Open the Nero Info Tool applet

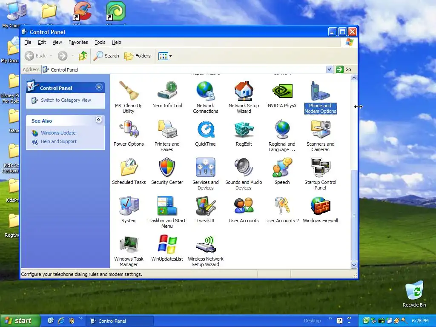[x=167, y=94]
